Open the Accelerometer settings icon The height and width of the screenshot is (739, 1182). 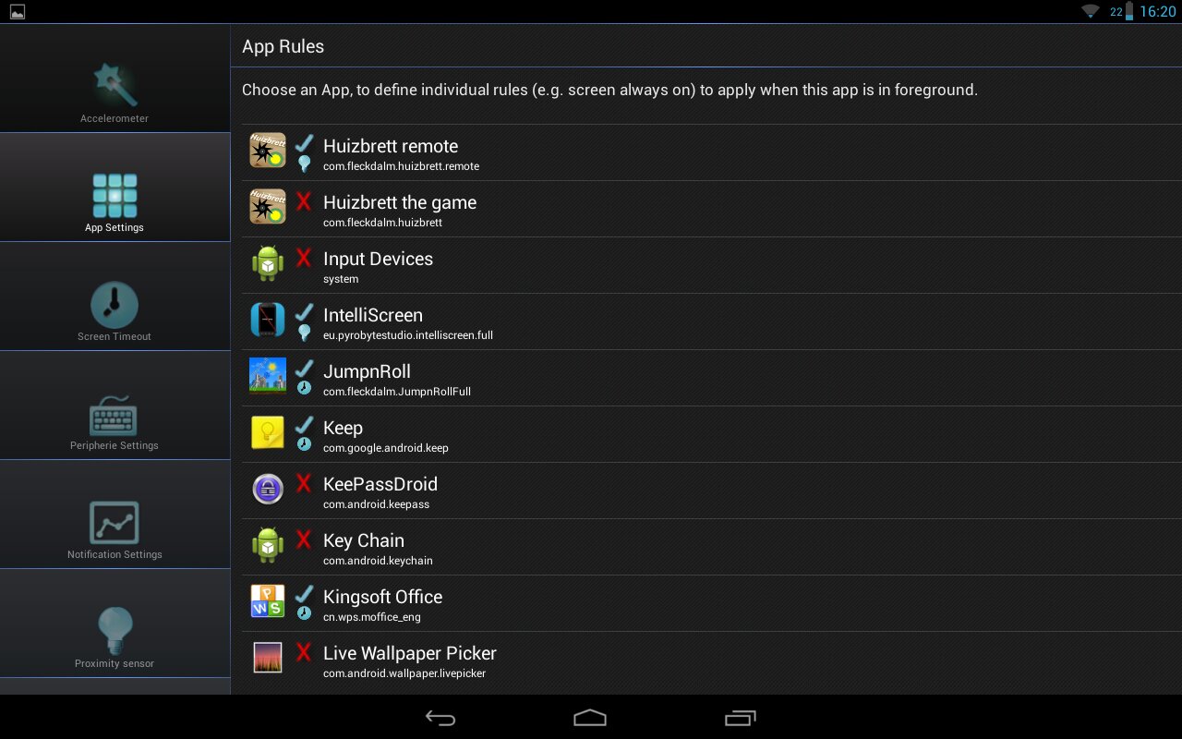click(115, 85)
